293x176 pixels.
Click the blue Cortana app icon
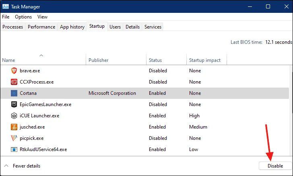click(x=14, y=93)
